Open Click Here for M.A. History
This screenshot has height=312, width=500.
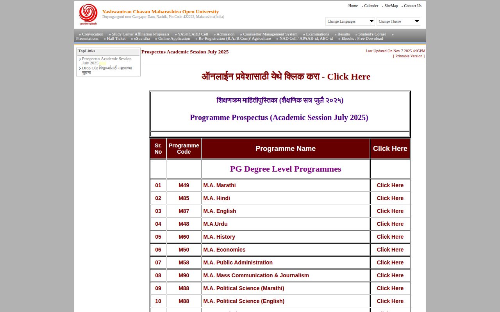(390, 237)
